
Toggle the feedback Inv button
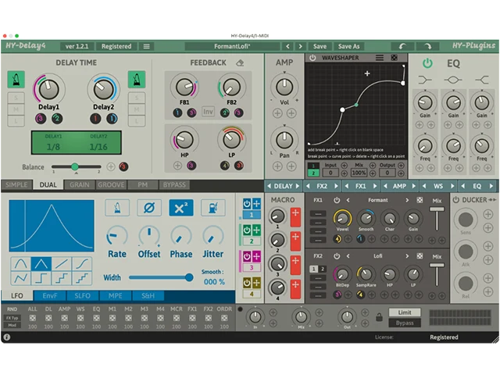[x=208, y=112]
